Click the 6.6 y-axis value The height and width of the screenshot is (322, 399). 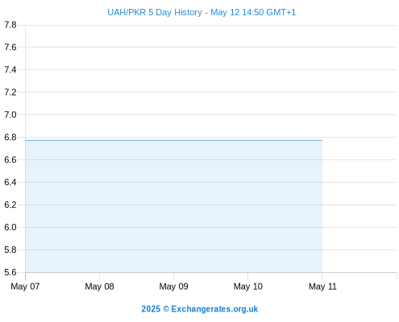pyautogui.click(x=10, y=160)
